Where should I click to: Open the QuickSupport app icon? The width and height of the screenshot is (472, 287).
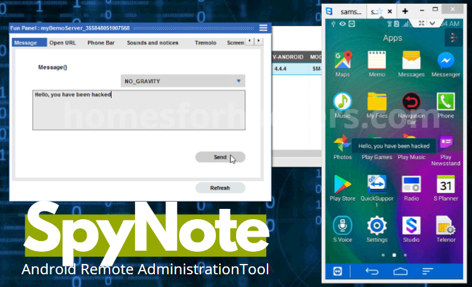click(x=377, y=184)
